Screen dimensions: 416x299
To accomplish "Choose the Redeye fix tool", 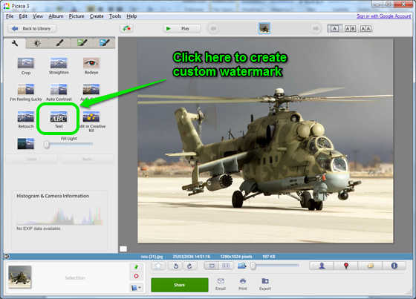I will click(91, 63).
